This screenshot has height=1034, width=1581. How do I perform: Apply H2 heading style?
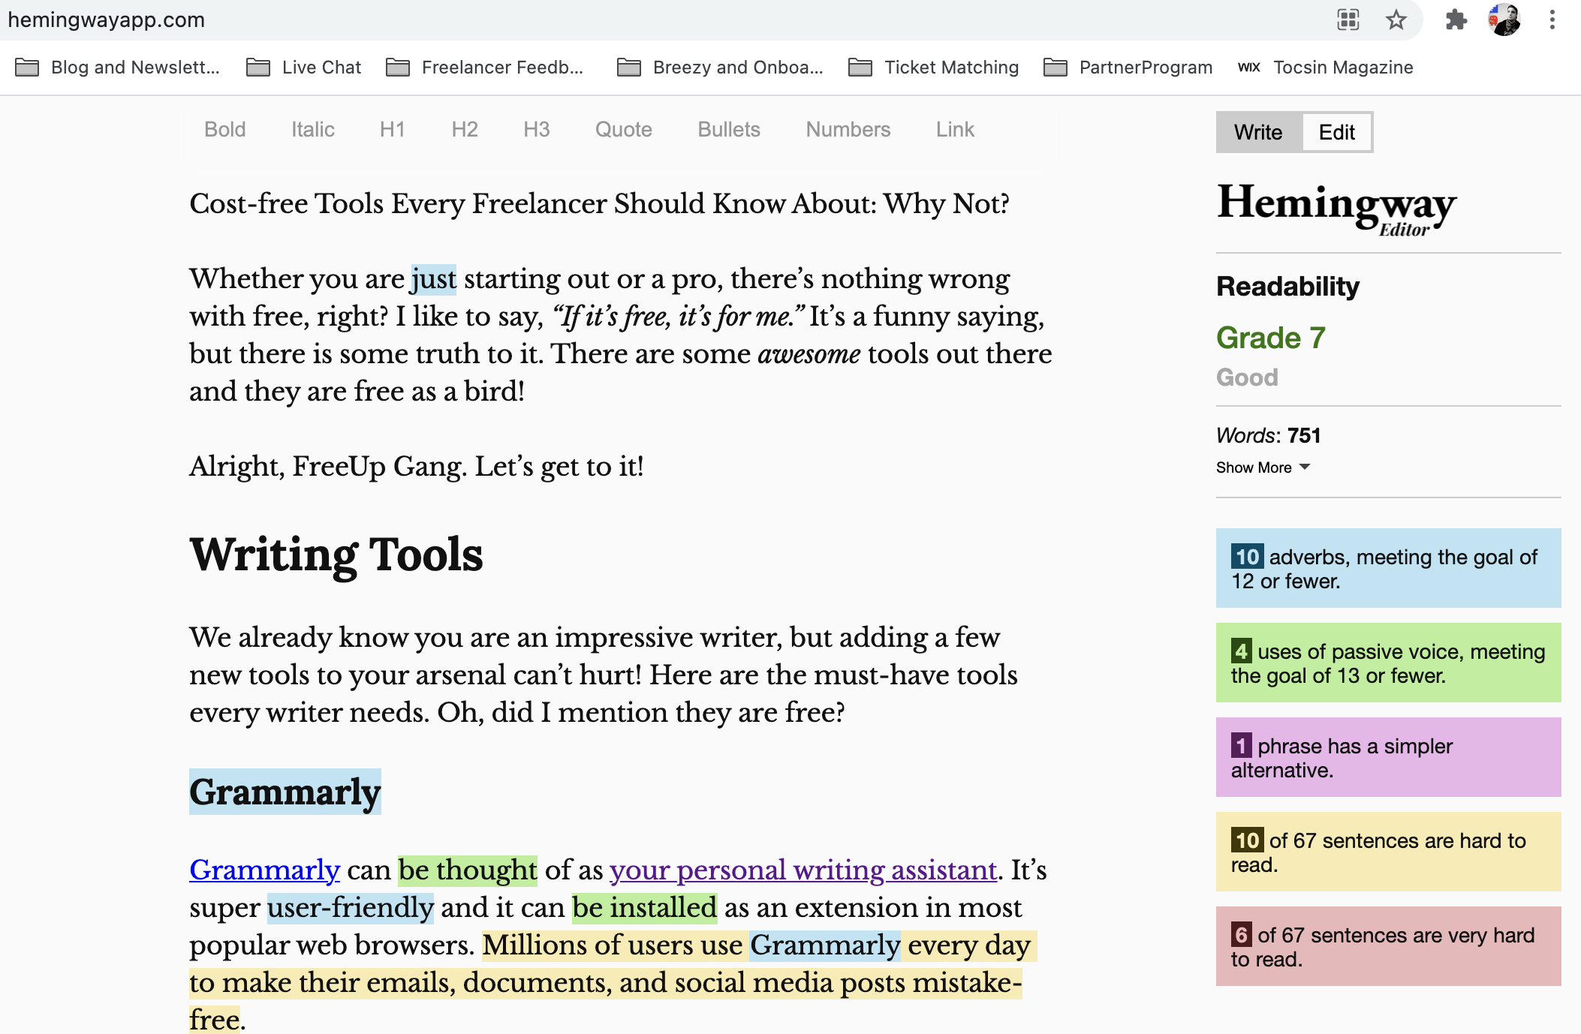465,130
